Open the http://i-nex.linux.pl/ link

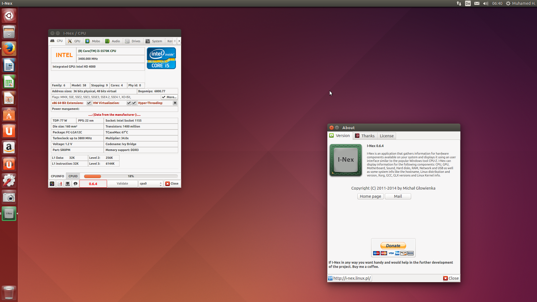tap(350, 278)
